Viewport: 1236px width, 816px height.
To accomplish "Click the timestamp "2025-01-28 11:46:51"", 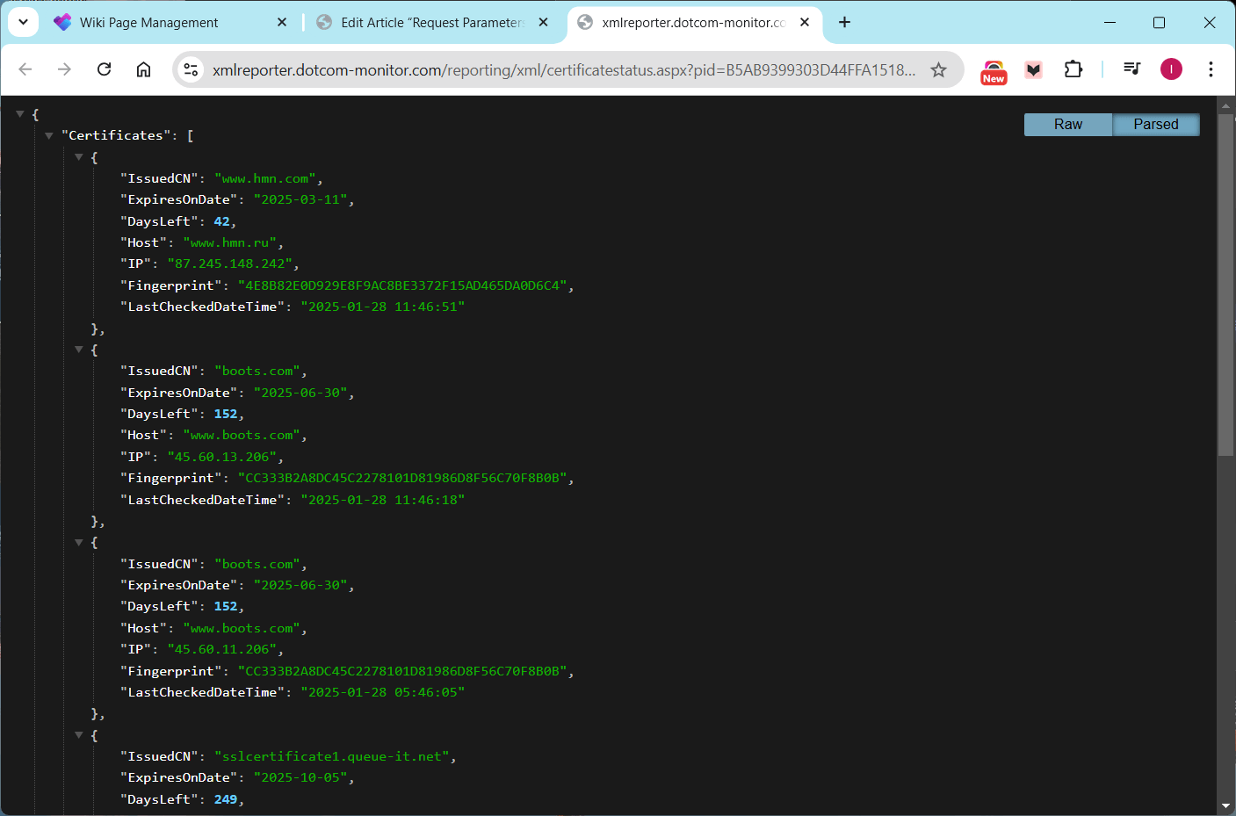I will coord(383,307).
